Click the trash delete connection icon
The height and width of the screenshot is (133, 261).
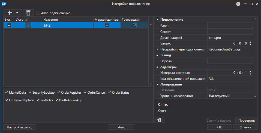28,12
